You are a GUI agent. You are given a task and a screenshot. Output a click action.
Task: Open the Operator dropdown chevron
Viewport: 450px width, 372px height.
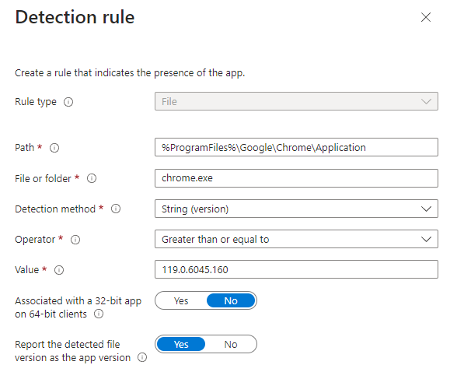coord(426,239)
